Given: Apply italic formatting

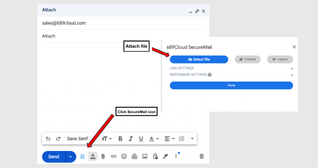Looking at the screenshot, I should tap(131, 139).
